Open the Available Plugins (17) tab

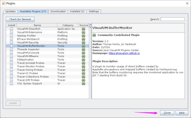click(x=33, y=11)
